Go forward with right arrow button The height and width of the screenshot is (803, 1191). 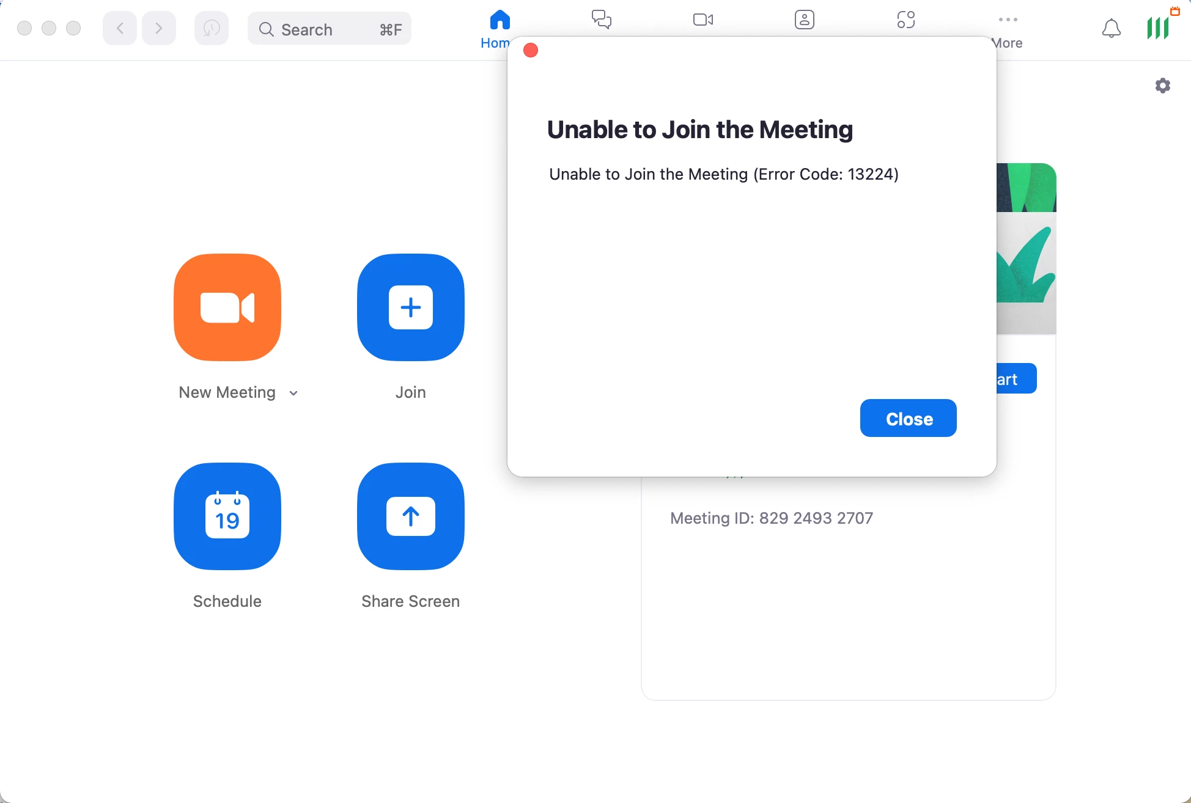pos(159,28)
